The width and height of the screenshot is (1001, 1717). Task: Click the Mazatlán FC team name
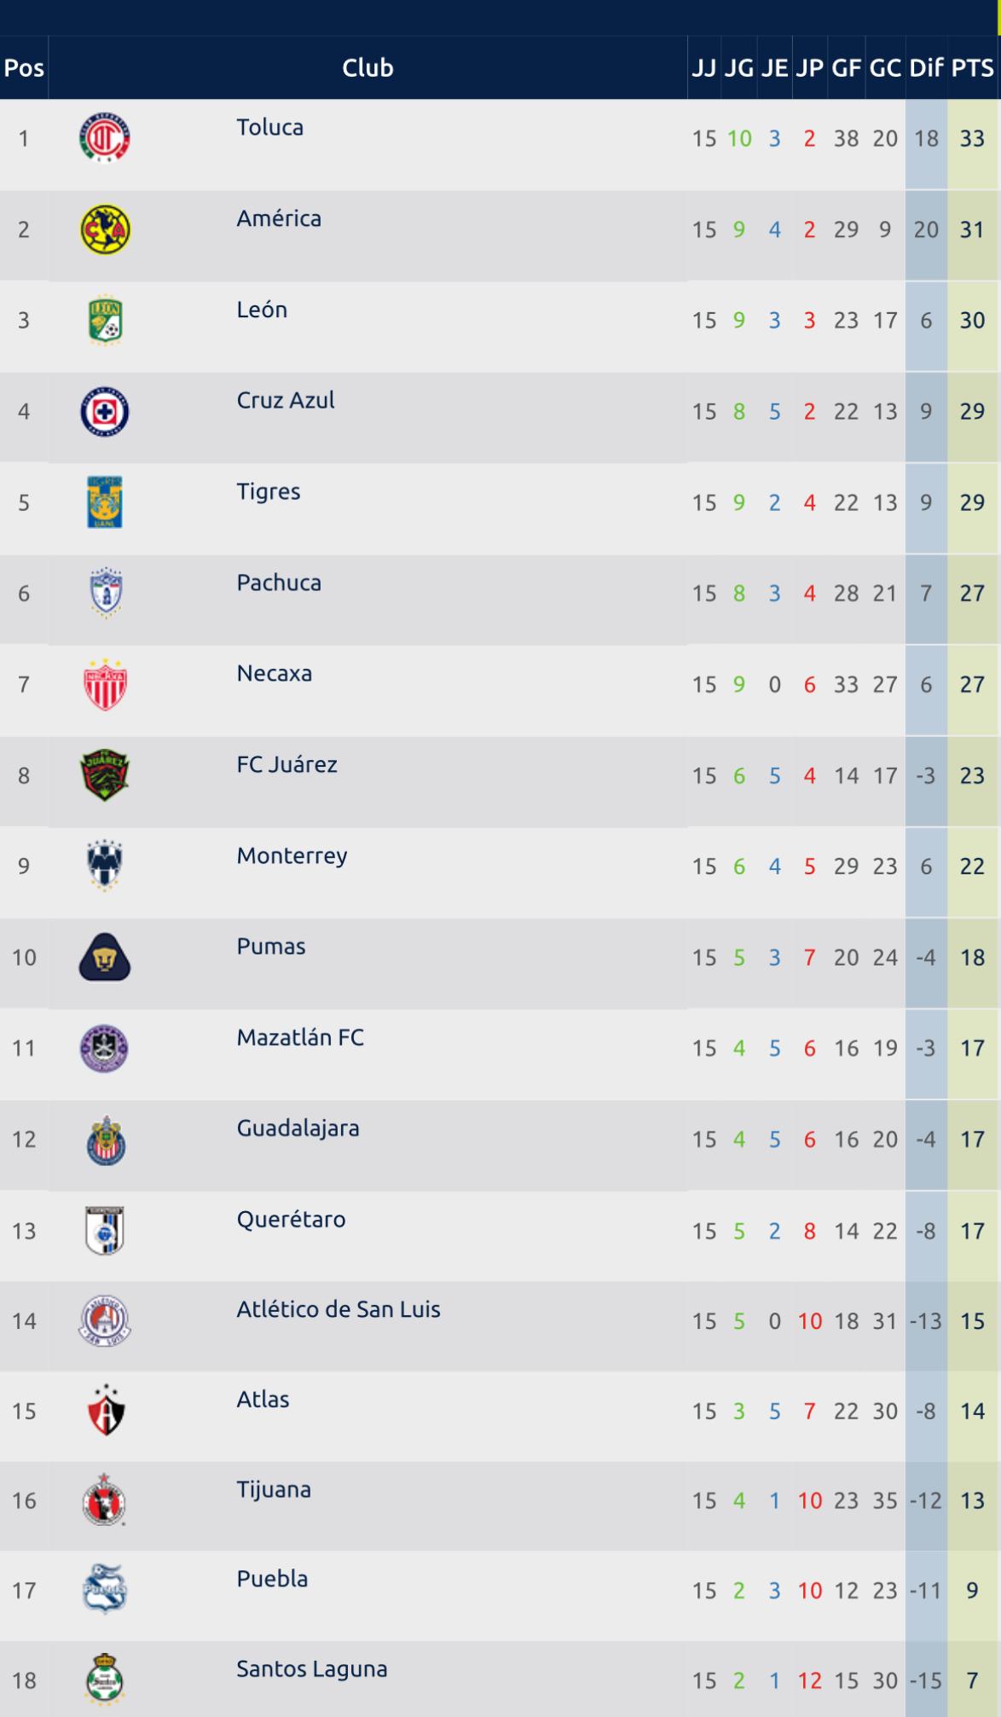click(x=300, y=1037)
